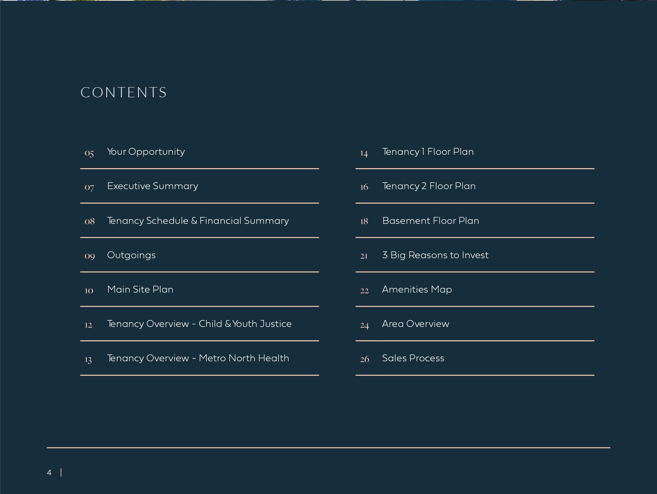Select 'Tenancy Overview - Child & Youth Justice'

pos(199,324)
